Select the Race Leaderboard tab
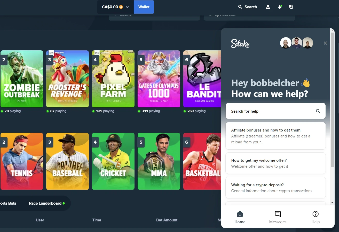The width and height of the screenshot is (339, 232). 47,203
